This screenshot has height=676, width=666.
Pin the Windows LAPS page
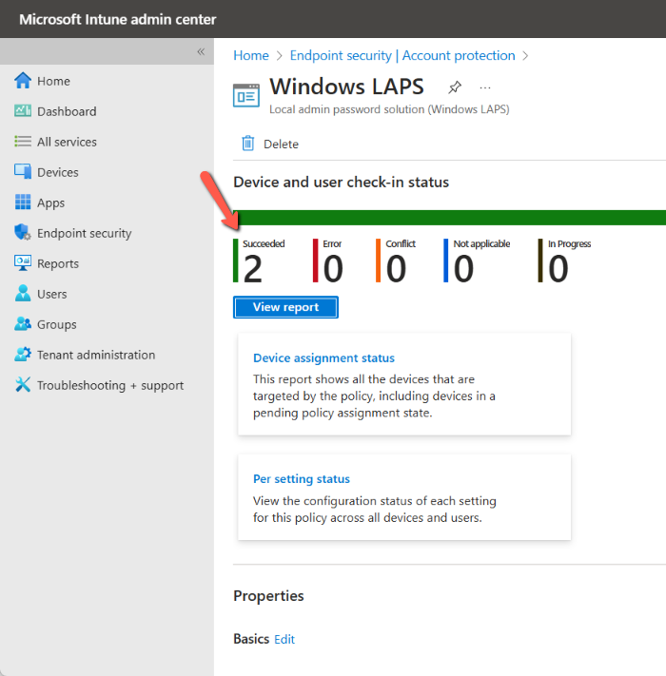coord(455,87)
